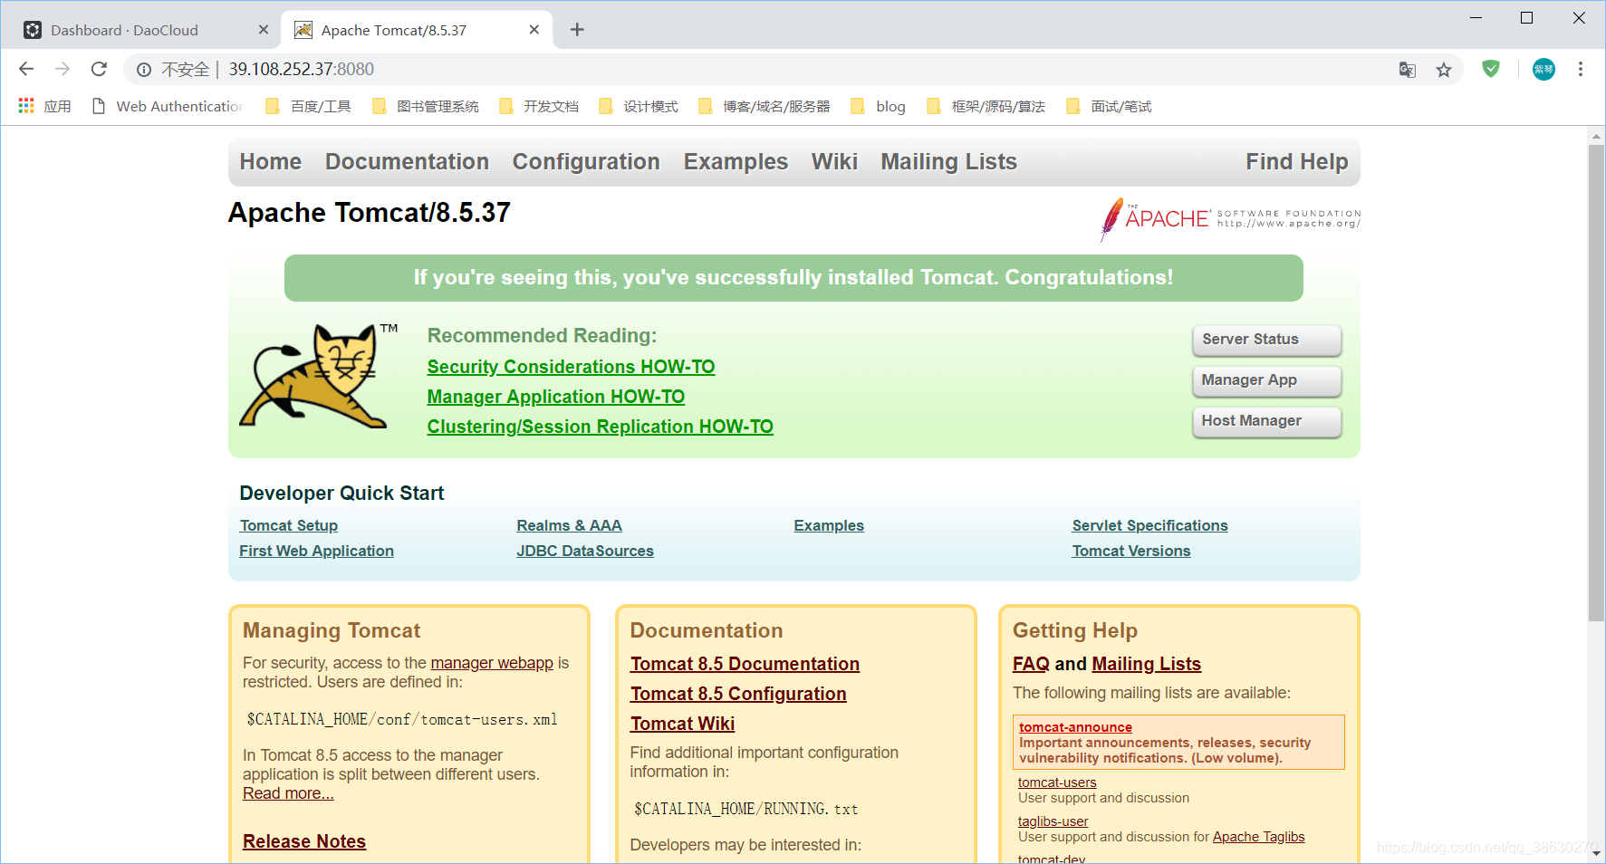
Task: Close the Apache Tomcat tab
Action: (534, 30)
